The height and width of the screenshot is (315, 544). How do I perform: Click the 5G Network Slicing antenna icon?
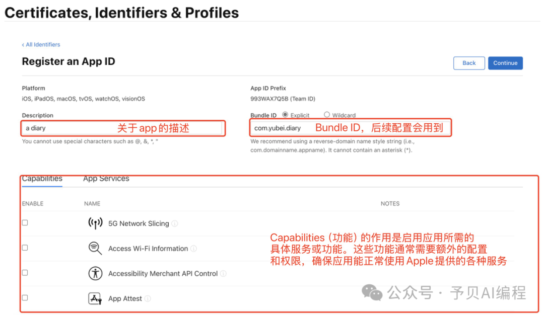click(x=95, y=223)
